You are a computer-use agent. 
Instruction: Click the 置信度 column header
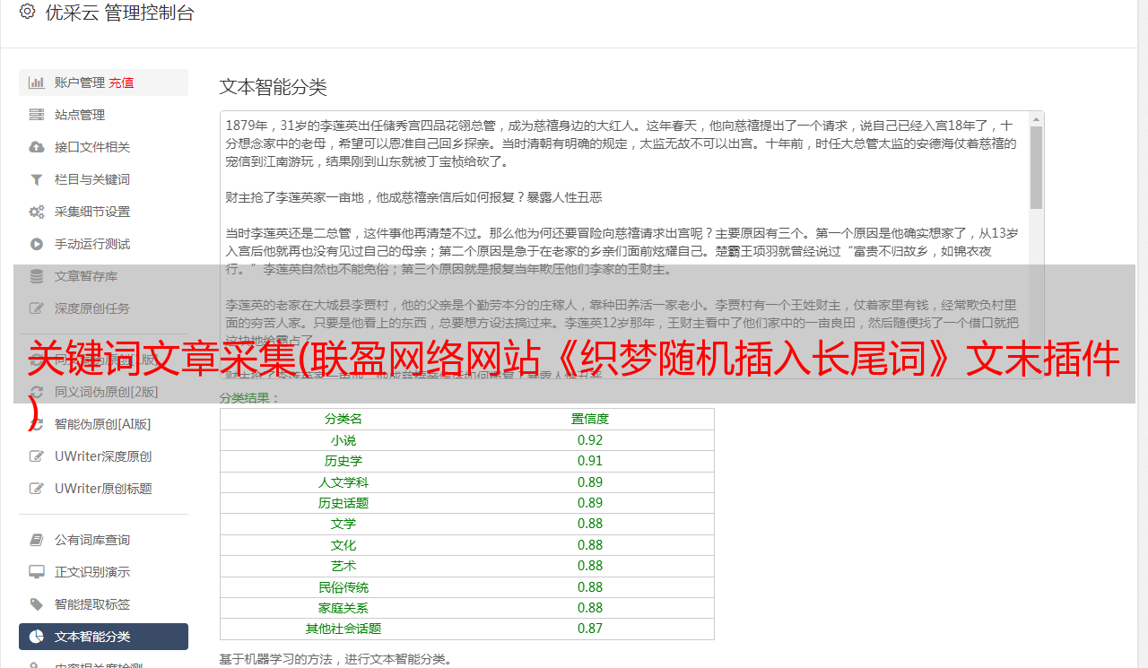[590, 419]
